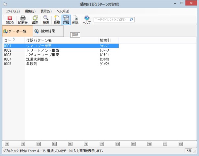Click the F8 function key button
This screenshot has height=156, width=199.
point(118,144)
